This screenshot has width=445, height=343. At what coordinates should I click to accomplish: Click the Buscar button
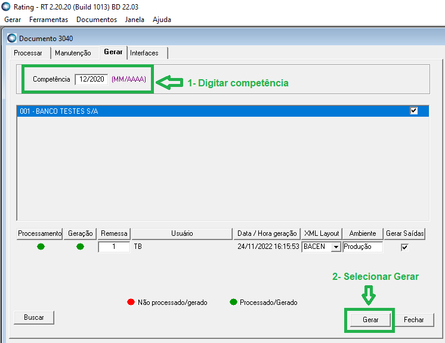pyautogui.click(x=34, y=317)
